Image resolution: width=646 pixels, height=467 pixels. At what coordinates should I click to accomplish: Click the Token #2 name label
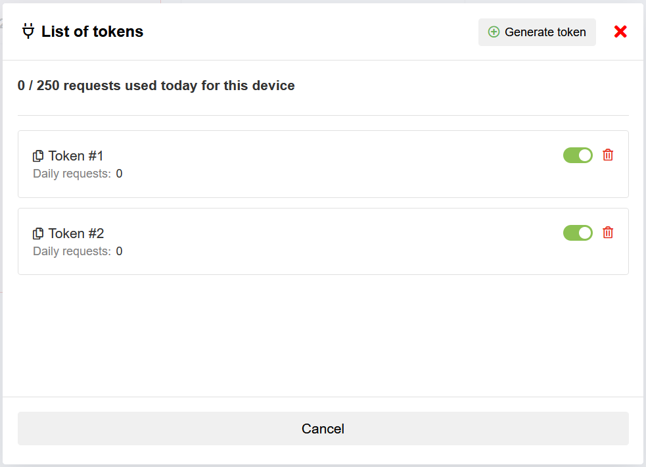pyautogui.click(x=76, y=233)
